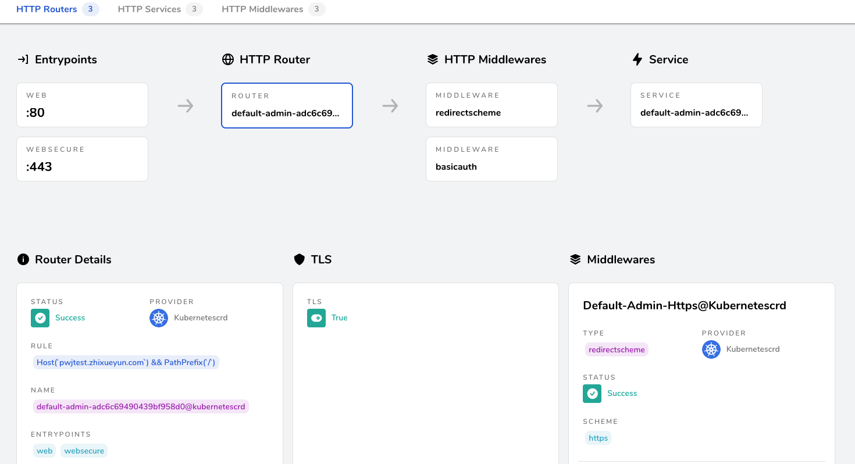Click the HTTP Middlewares count badge 3

point(316,9)
